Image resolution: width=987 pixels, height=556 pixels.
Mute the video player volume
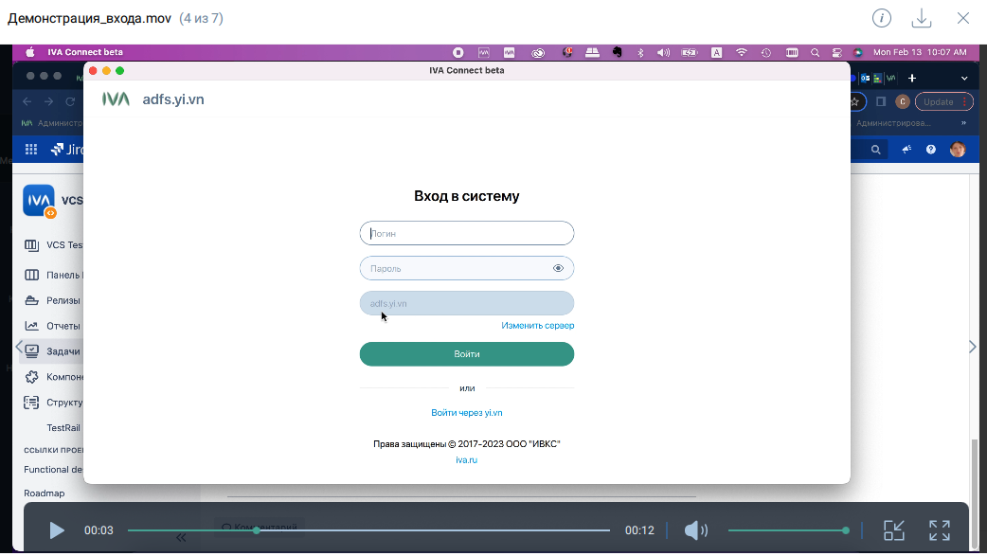(695, 530)
